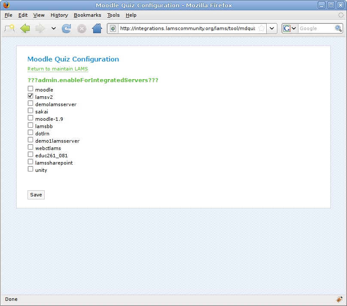Viewport: 347px width, 306px height.
Task: Click the Reload page icon
Action: click(x=66, y=28)
